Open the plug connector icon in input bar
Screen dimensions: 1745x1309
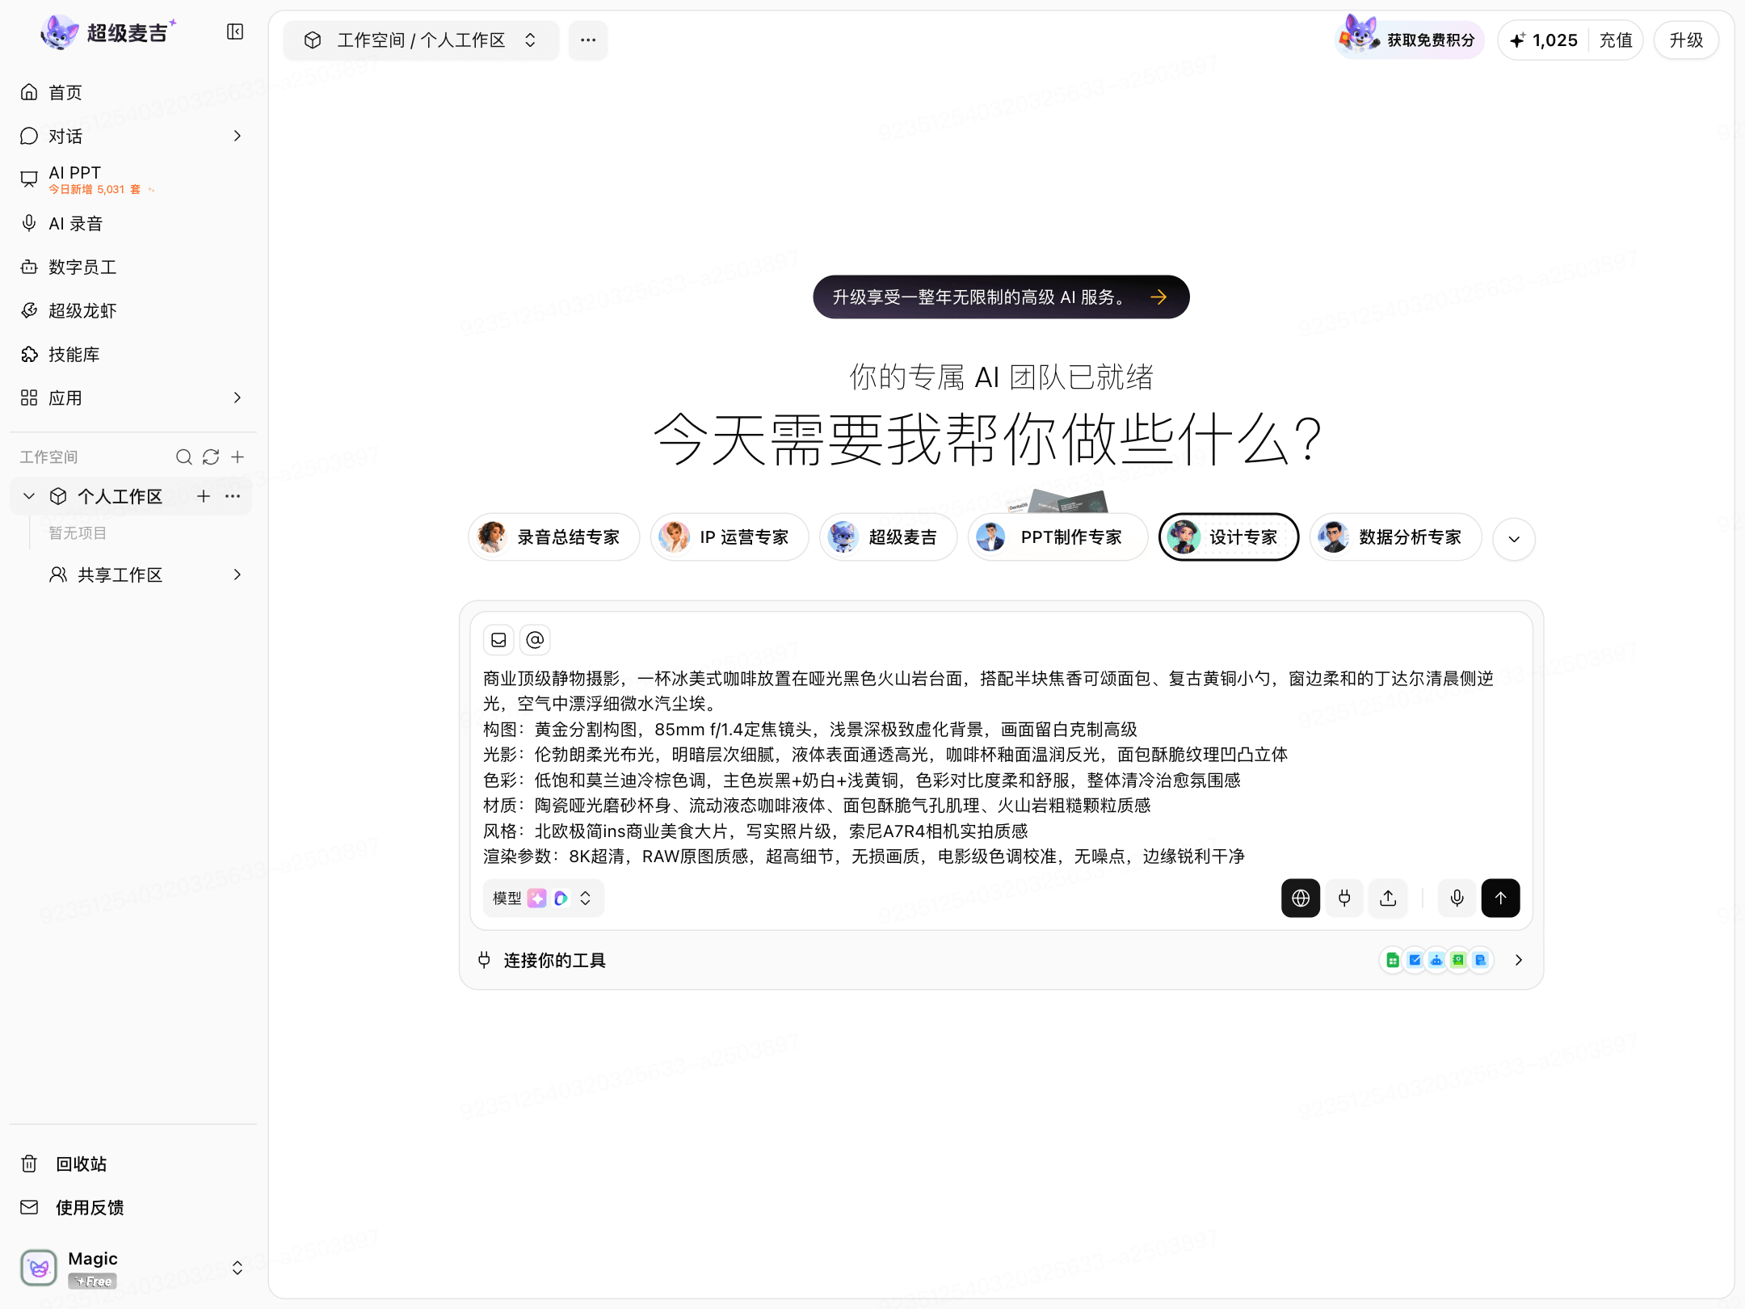click(1344, 898)
